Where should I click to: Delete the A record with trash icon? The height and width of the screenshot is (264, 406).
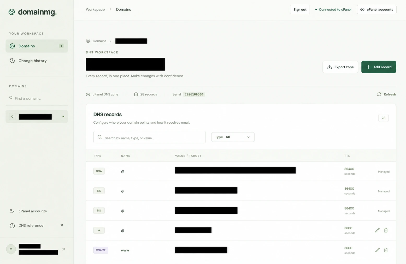[386, 230]
